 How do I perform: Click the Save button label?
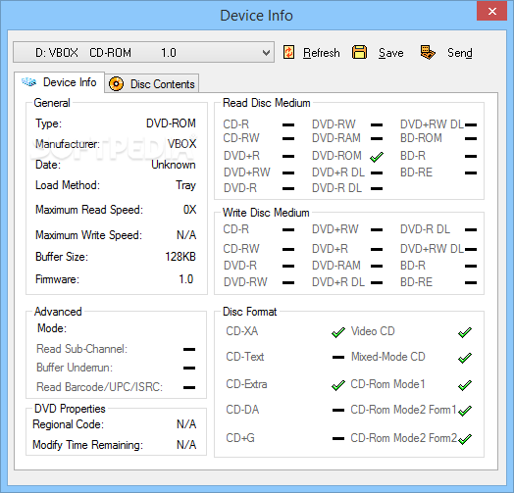tap(390, 53)
